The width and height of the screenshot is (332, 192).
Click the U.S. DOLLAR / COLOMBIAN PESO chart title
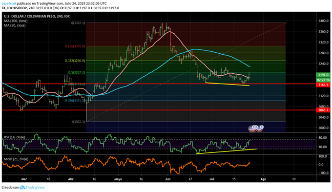[37, 16]
